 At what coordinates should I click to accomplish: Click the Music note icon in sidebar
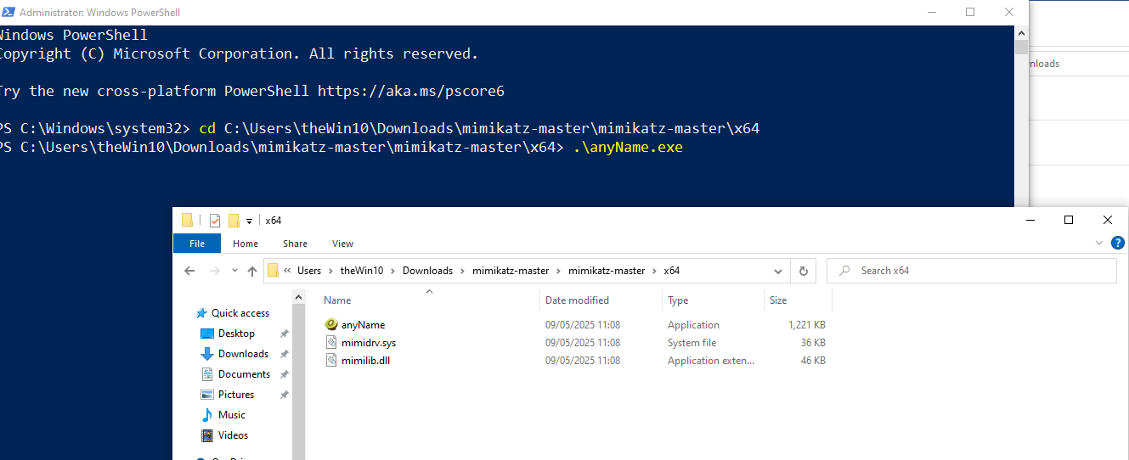[x=206, y=415]
